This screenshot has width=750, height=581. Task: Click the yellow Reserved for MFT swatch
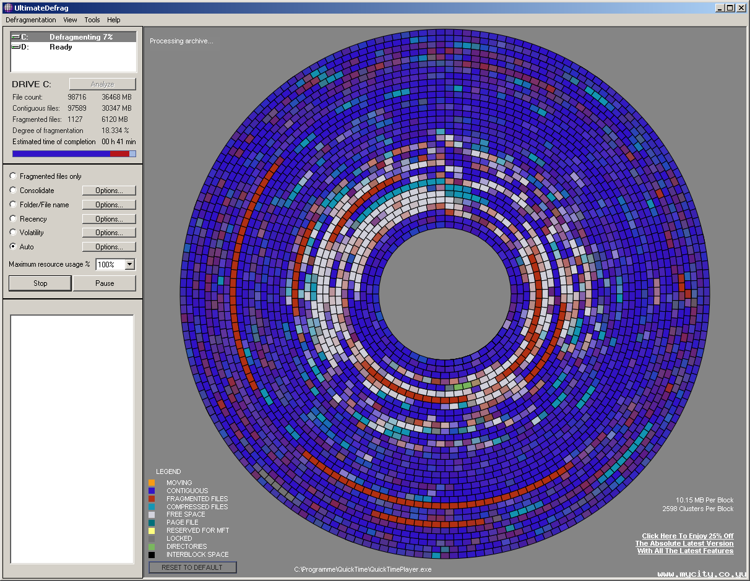(152, 531)
